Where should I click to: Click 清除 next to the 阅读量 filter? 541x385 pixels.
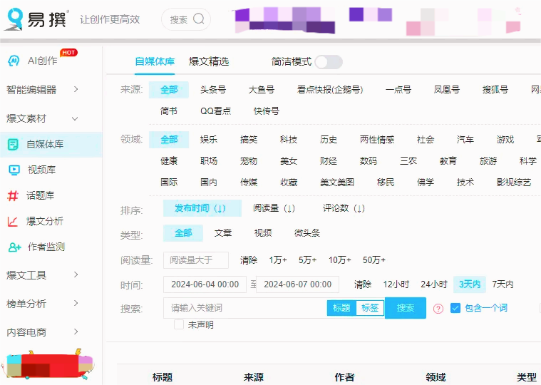point(249,260)
